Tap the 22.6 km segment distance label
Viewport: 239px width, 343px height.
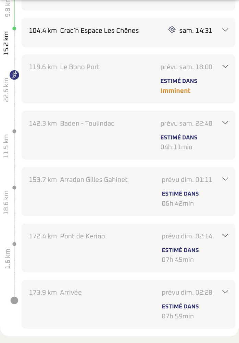(x=6, y=90)
